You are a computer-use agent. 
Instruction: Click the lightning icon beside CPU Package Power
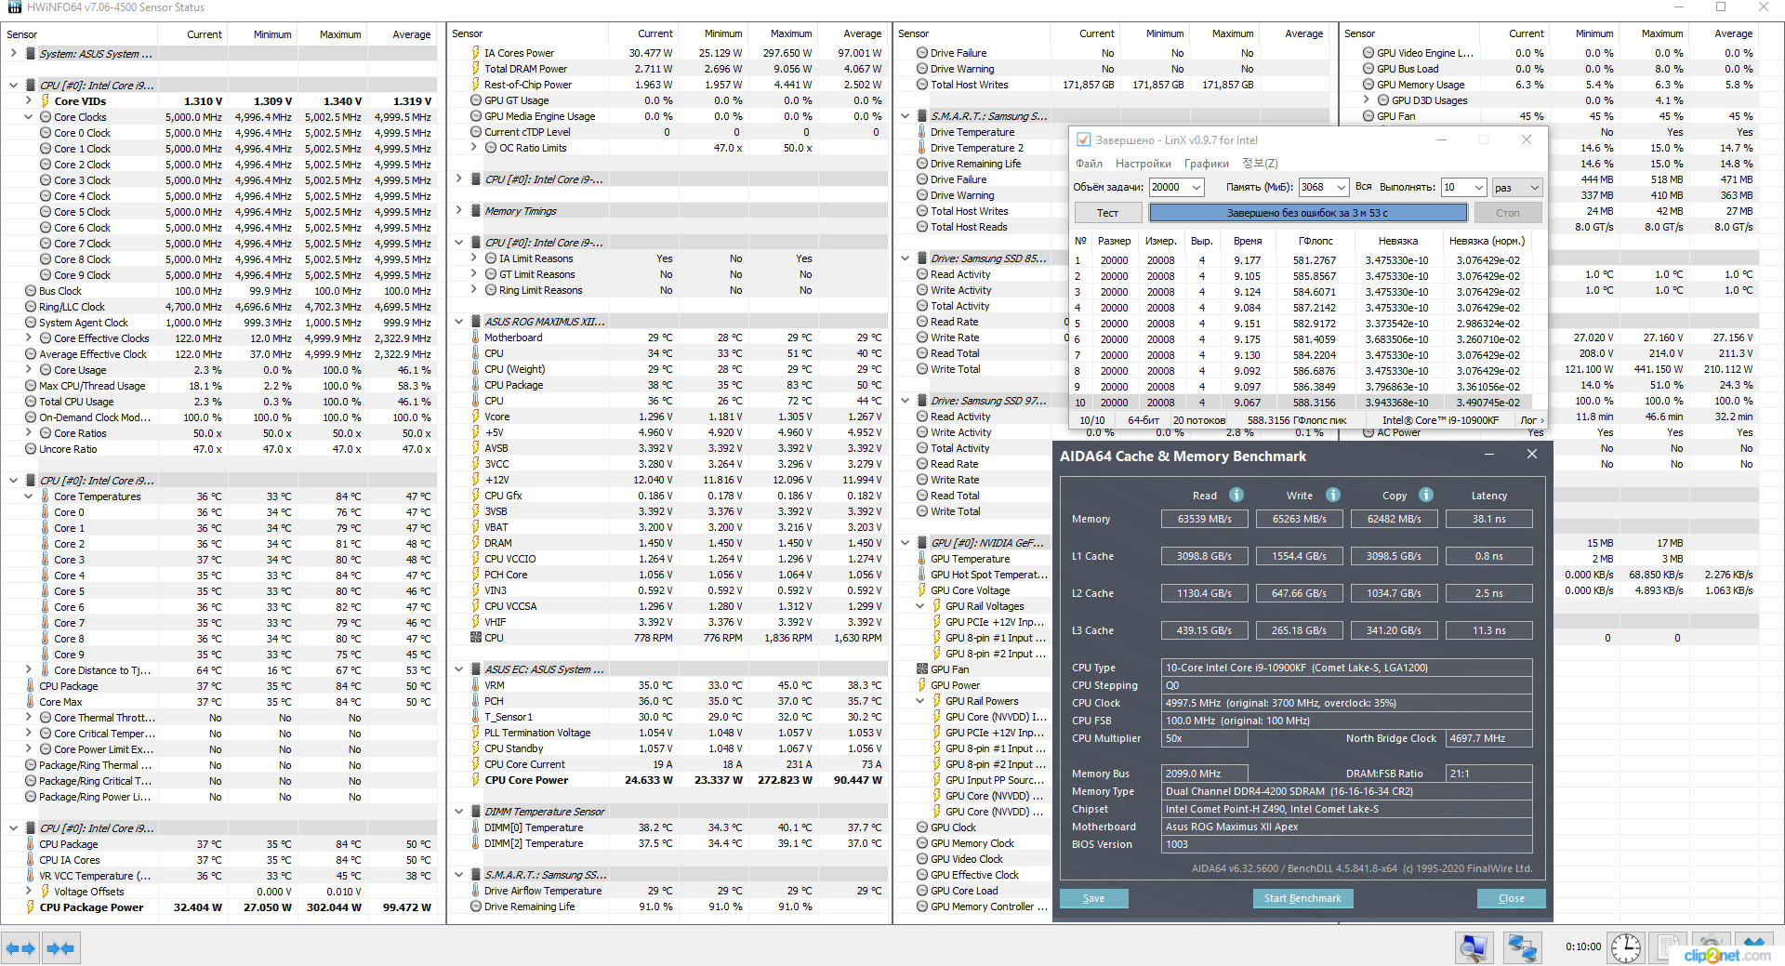click(31, 907)
